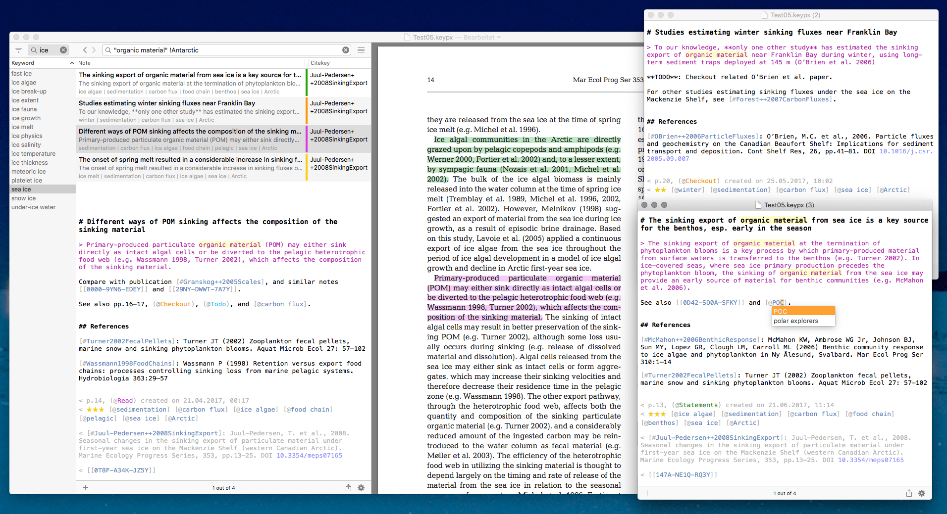Image resolution: width=947 pixels, height=514 pixels.
Task: Go forward with the right chevron
Action: click(94, 50)
